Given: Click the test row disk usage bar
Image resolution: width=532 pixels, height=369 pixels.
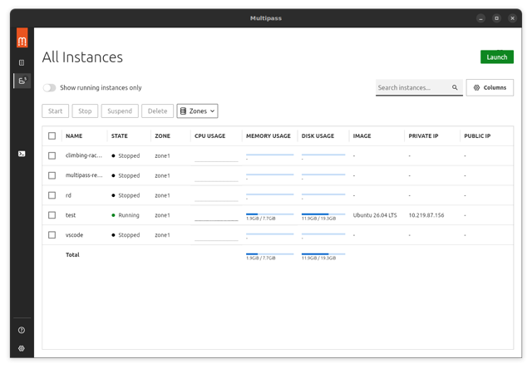Looking at the screenshot, I should pyautogui.click(x=323, y=216).
